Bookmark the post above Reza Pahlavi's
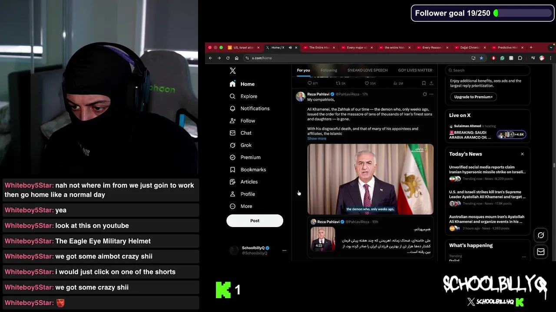This screenshot has height=312, width=556. coord(424,83)
